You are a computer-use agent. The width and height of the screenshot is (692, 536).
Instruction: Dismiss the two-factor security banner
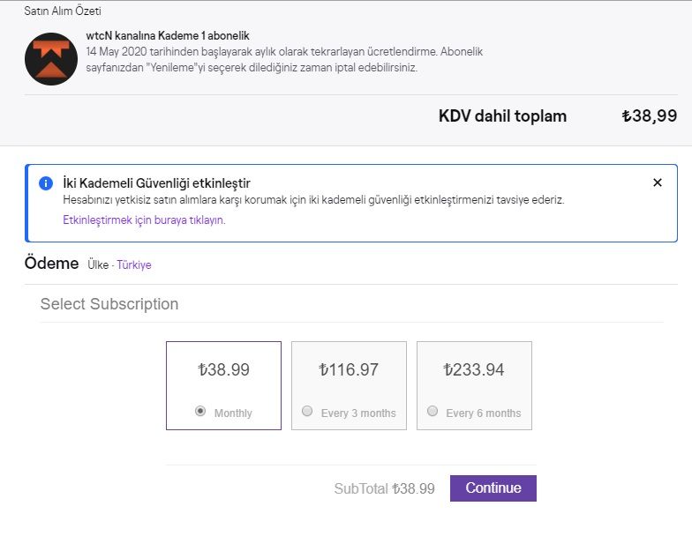tap(657, 182)
